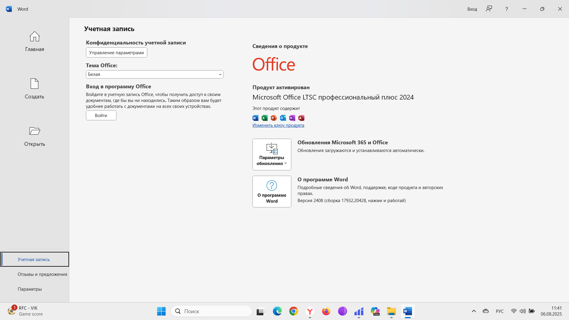Viewport: 569px width, 320px height.
Task: Open Параметры обновления dropdown button
Action: (x=272, y=154)
